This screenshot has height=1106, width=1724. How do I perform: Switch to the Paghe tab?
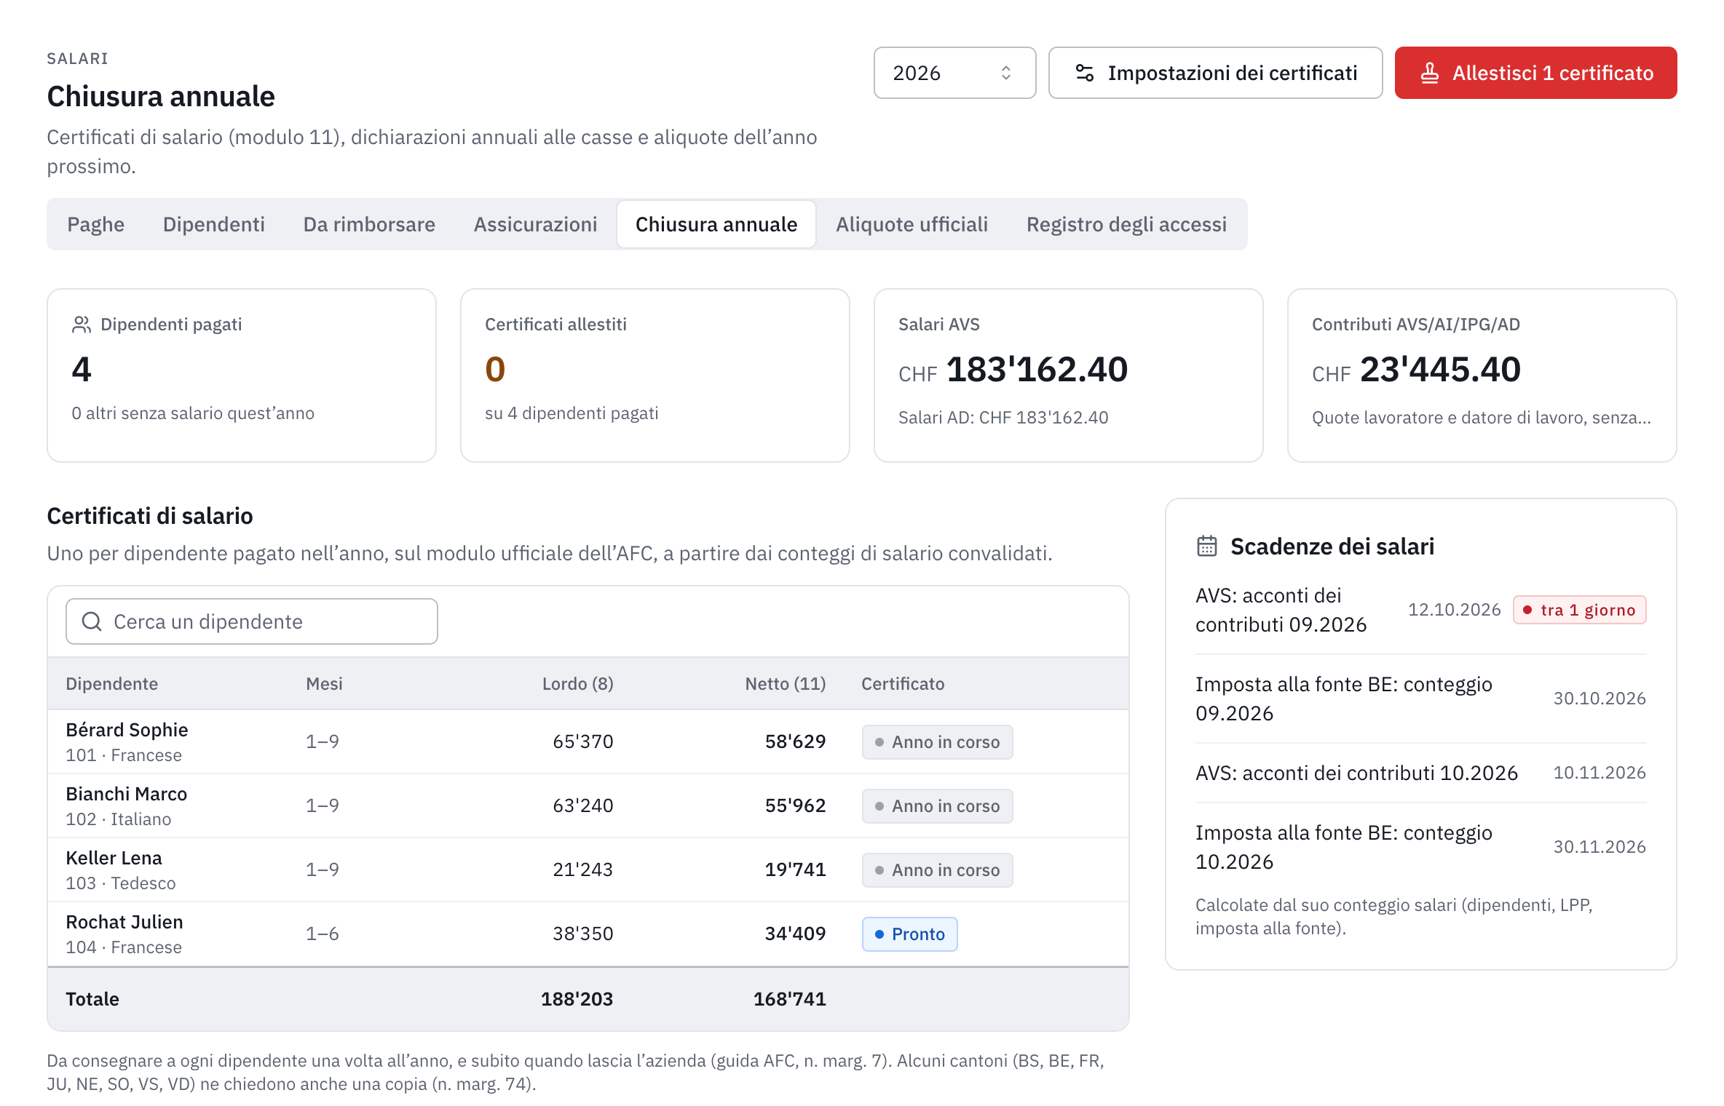click(x=96, y=224)
